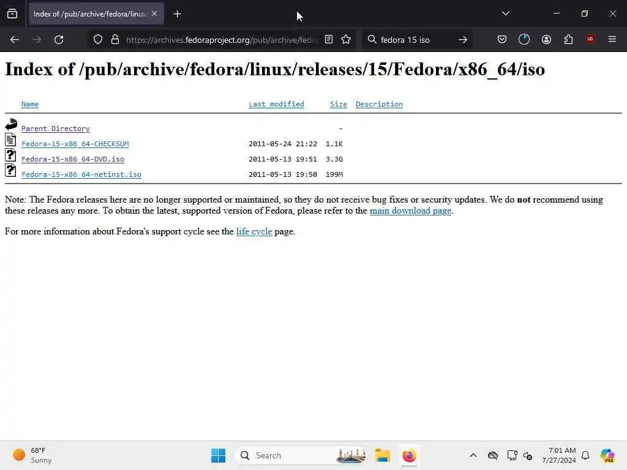Screen dimensions: 627x470
Task: Open tracking protection shield icon
Action: tap(98, 40)
